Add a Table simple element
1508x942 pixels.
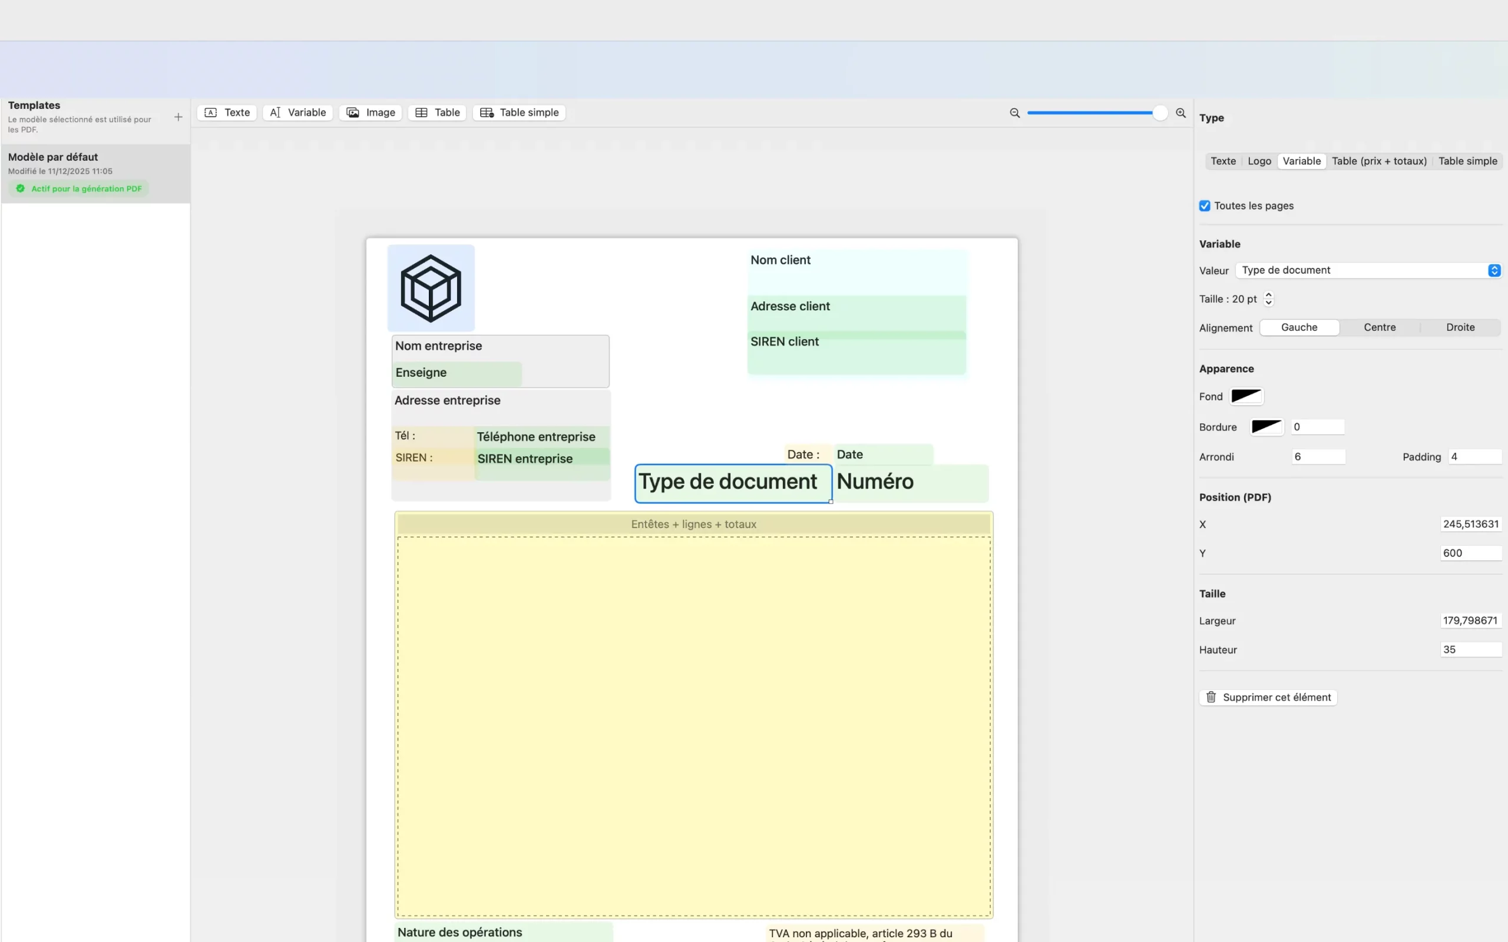[x=519, y=113]
